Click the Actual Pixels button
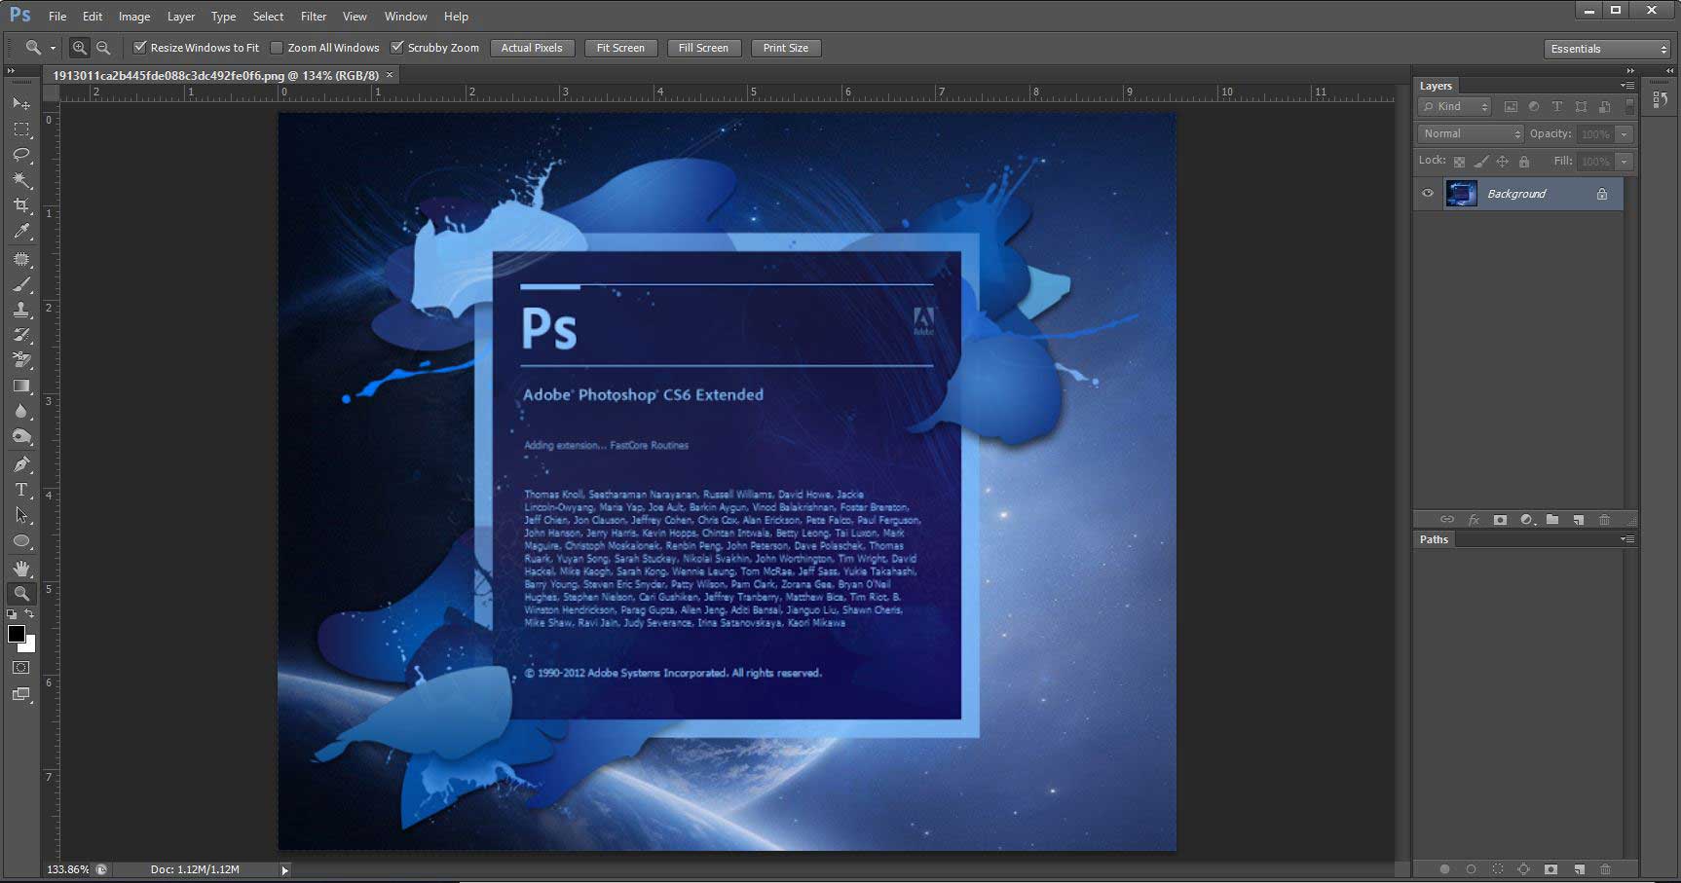The height and width of the screenshot is (883, 1681). [532, 48]
